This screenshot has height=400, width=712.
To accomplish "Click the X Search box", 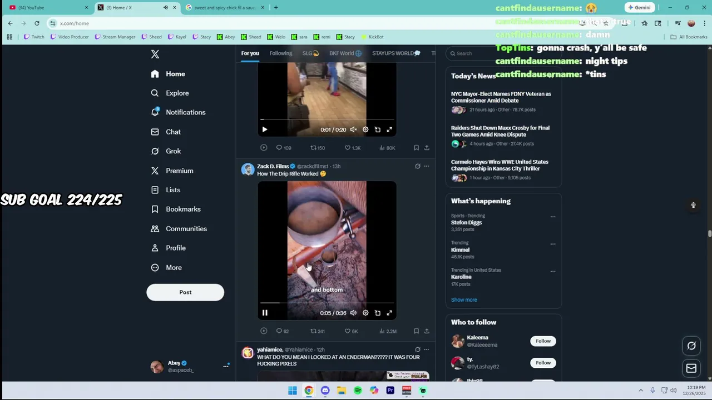I will [x=503, y=53].
